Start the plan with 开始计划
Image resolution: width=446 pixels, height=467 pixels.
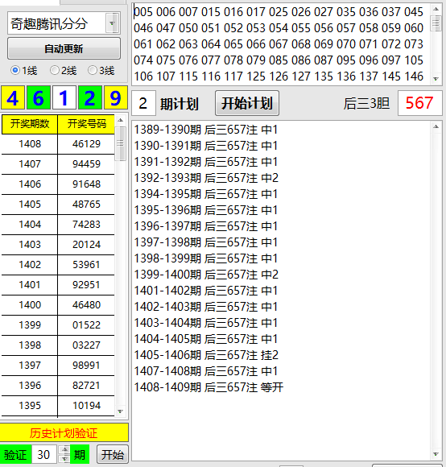tap(247, 103)
